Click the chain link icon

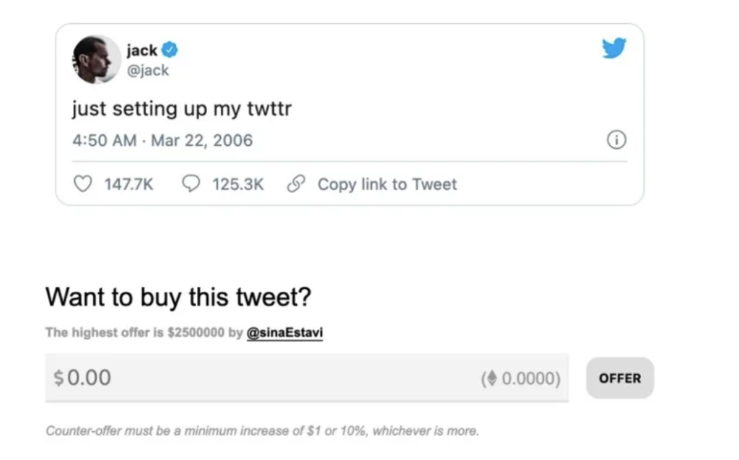pos(294,184)
